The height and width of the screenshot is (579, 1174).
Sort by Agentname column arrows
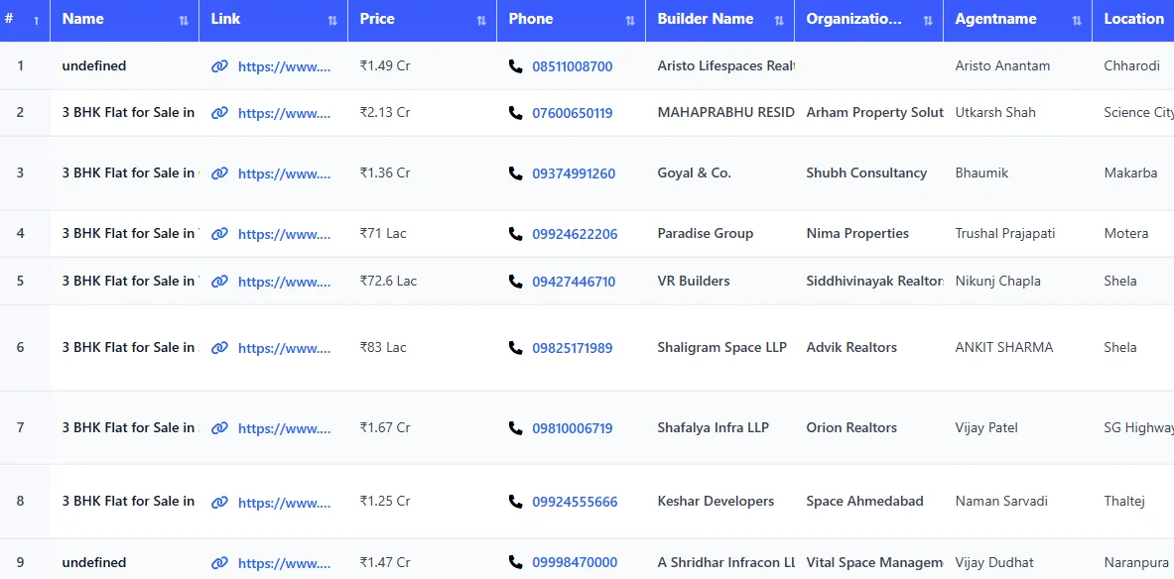tap(1077, 21)
